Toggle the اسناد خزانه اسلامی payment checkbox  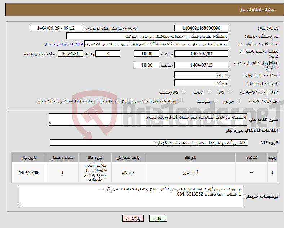pos(181,100)
